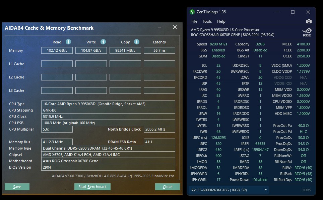Click the VDD MISC value 1.1000V
Viewport: 323px width, 200px height.
pyautogui.click(x=303, y=114)
